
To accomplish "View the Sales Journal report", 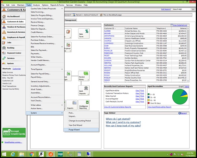I will tap(137, 96).
